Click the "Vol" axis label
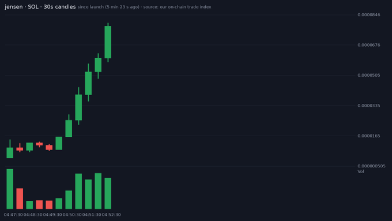Screen dimensions: 392x221 pos(360,171)
